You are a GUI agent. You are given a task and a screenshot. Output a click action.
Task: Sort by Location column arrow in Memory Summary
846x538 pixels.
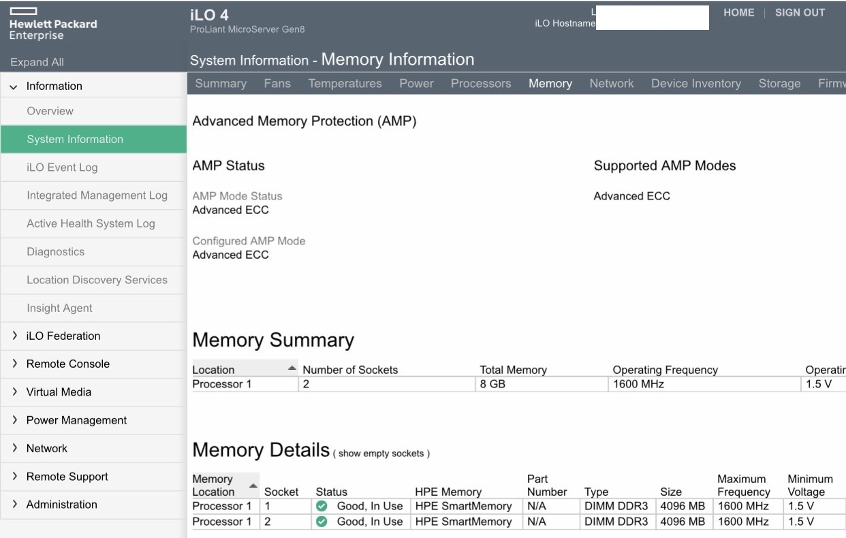pos(292,368)
